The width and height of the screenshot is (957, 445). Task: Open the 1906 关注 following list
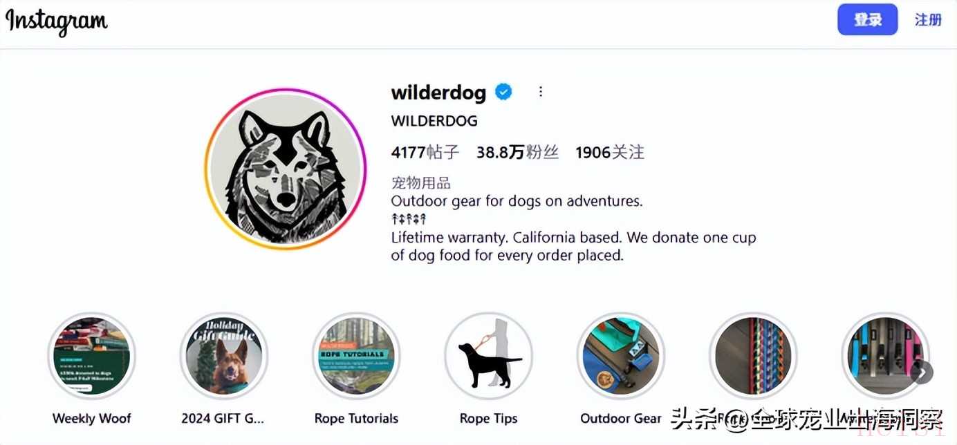pos(610,152)
